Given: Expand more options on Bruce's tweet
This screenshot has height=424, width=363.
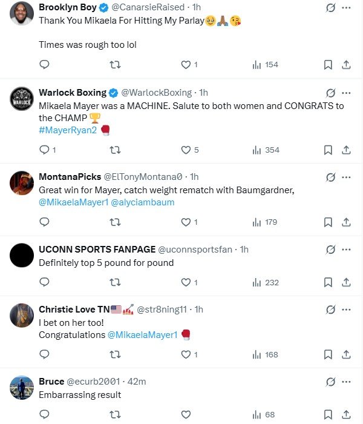Looking at the screenshot, I should tap(346, 382).
